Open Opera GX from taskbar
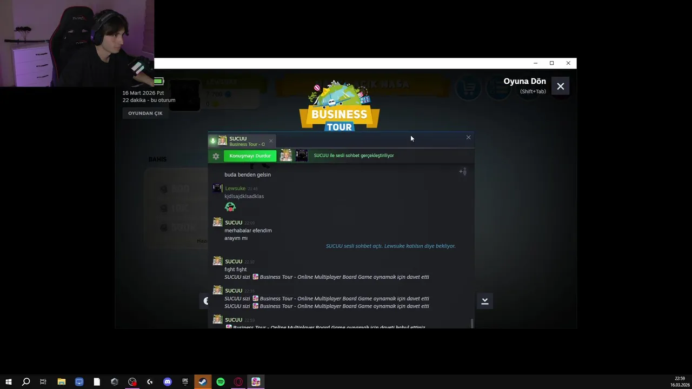 pos(238,382)
